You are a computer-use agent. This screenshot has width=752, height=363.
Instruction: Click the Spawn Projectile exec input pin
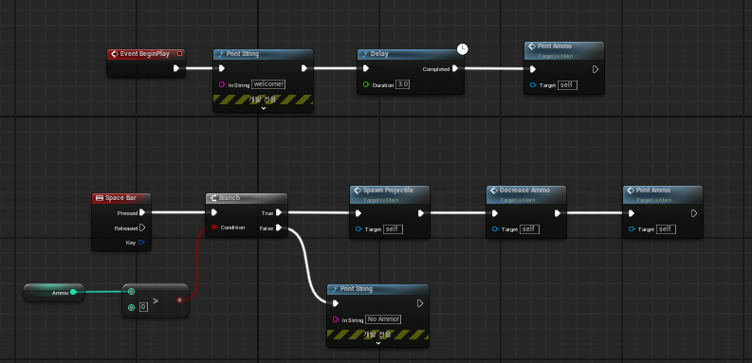click(358, 213)
